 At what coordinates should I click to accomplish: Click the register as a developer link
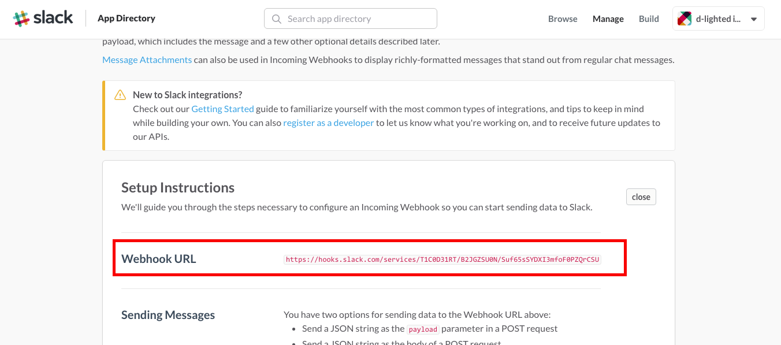(x=328, y=123)
